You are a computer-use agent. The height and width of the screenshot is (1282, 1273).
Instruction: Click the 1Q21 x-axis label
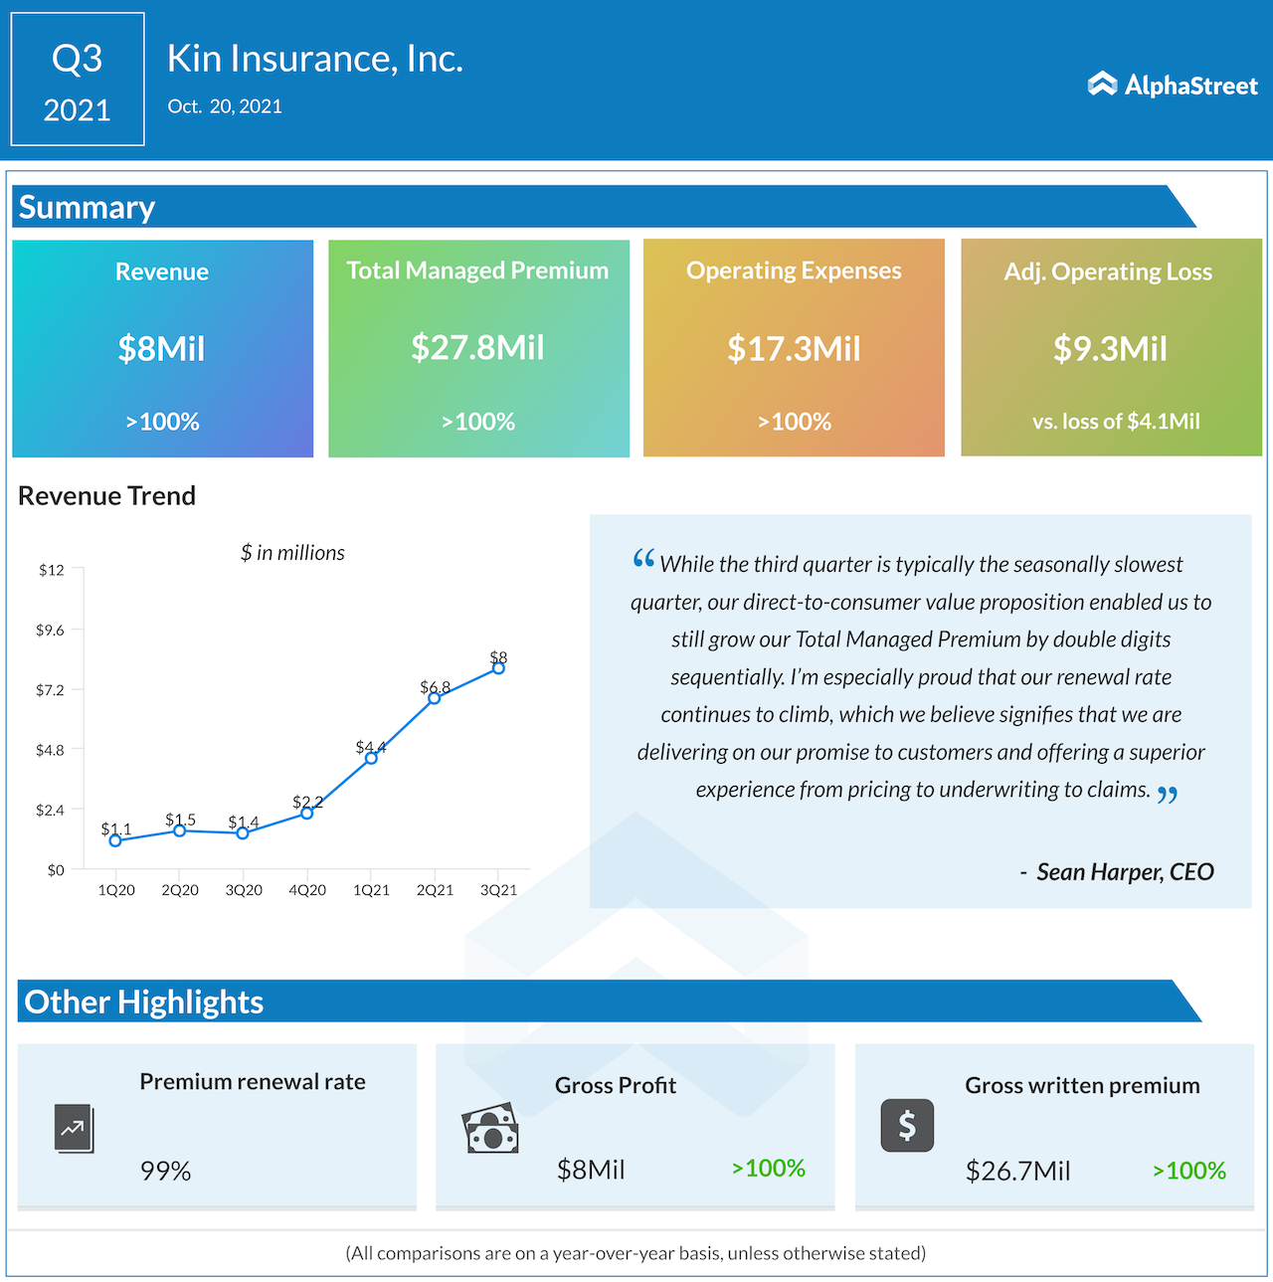tap(371, 890)
